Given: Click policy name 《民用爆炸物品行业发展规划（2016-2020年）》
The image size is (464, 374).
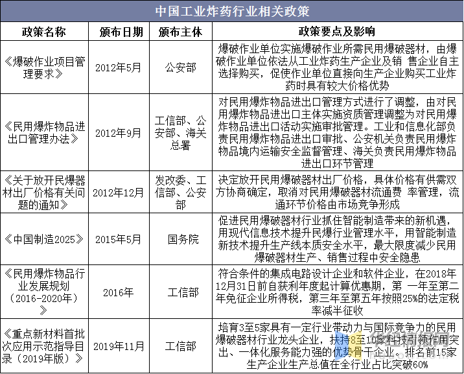Looking at the screenshot, I should click(x=44, y=292).
